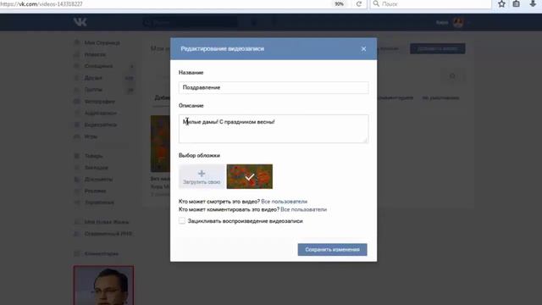Click the VK logo in header
The width and height of the screenshot is (542, 305).
(80, 22)
